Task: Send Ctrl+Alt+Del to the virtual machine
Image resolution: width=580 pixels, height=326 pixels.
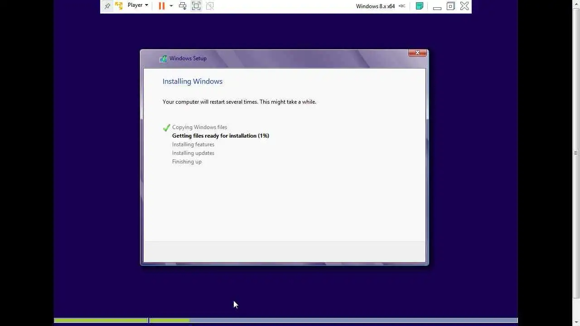Action: click(183, 6)
